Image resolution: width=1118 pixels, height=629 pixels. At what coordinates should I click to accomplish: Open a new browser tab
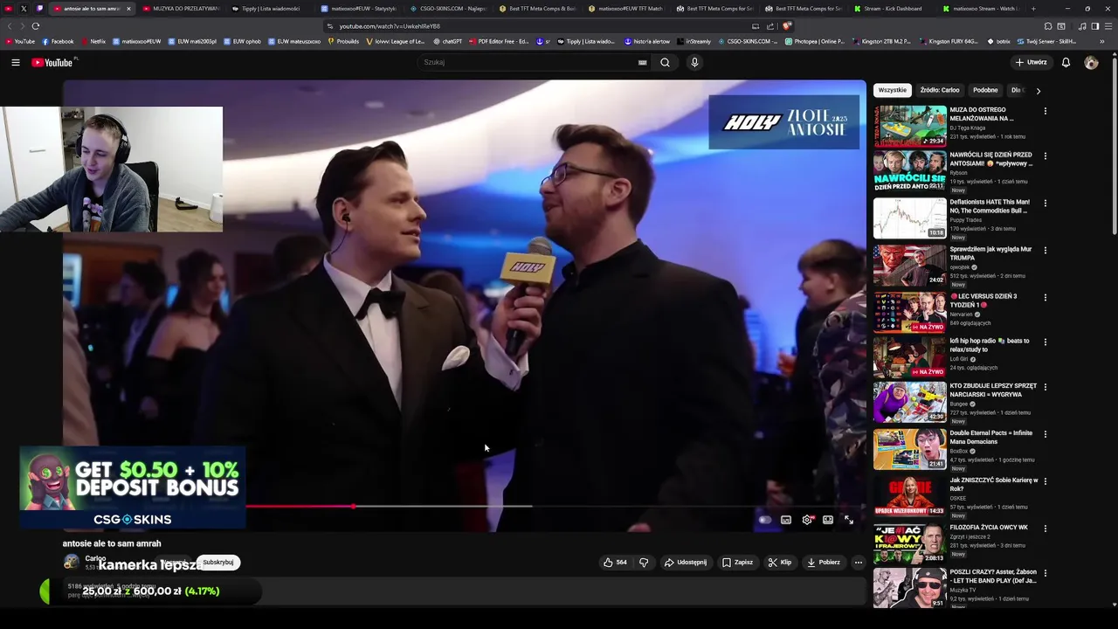click(x=1033, y=9)
